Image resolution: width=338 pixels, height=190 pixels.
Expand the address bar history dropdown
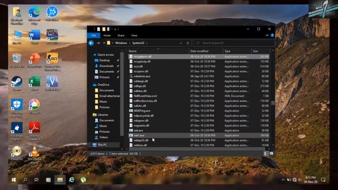pyautogui.click(x=181, y=43)
